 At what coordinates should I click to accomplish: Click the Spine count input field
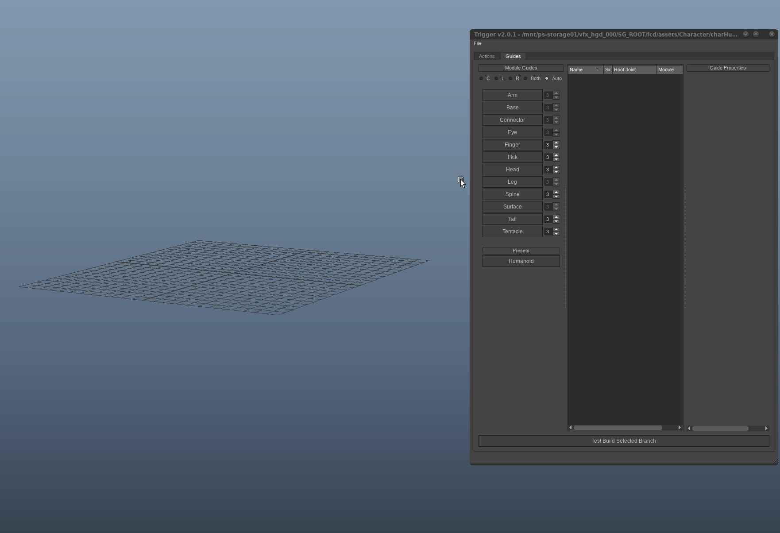point(548,194)
